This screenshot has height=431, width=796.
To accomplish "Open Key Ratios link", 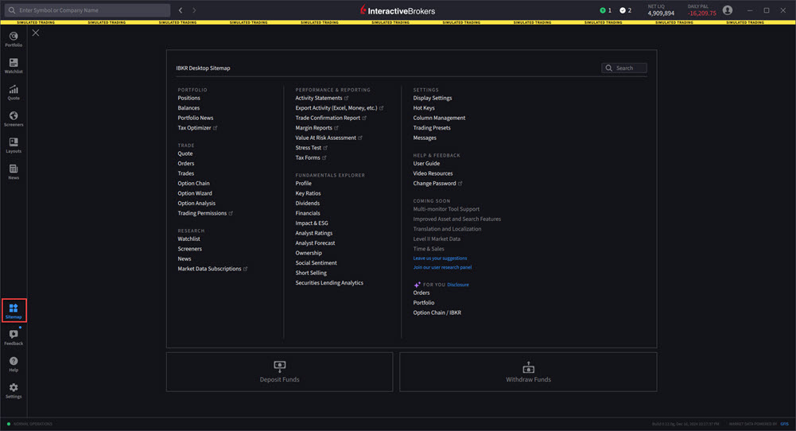I will (309, 193).
